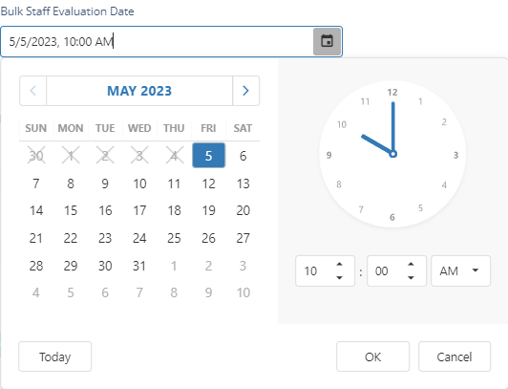The width and height of the screenshot is (508, 389).
Task: Click the OK button
Action: click(x=373, y=357)
